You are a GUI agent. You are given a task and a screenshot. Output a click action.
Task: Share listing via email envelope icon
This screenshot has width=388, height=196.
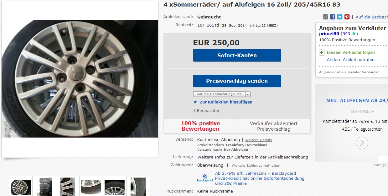(325, 17)
